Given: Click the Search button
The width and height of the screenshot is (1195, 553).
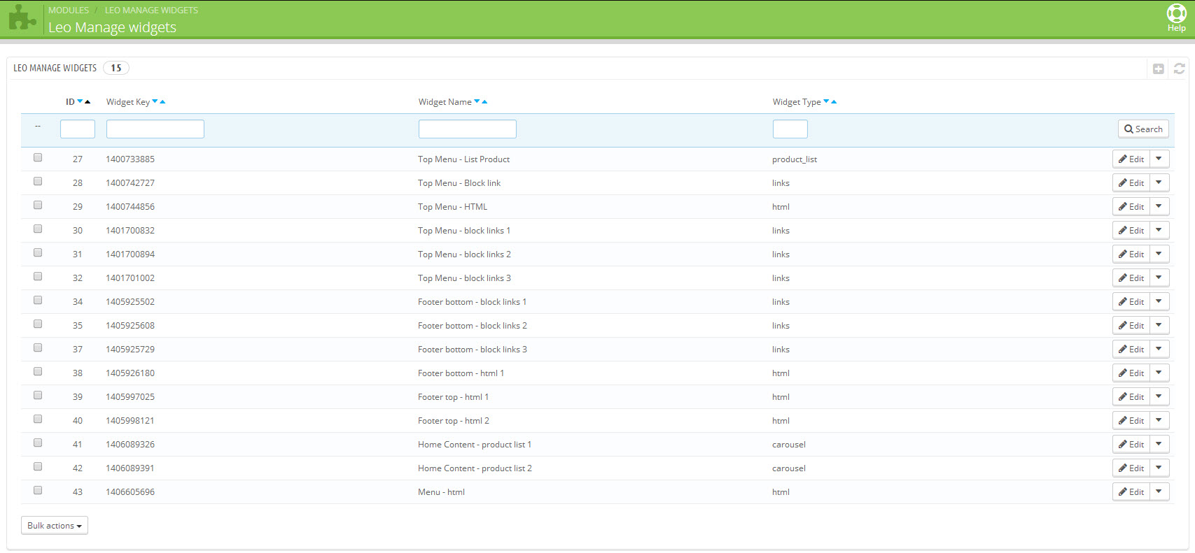Looking at the screenshot, I should [1143, 129].
